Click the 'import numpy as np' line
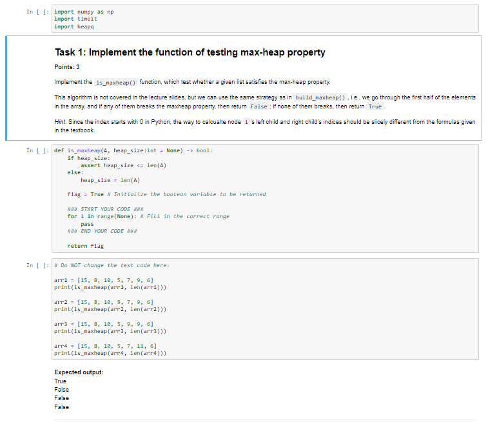 (x=84, y=12)
